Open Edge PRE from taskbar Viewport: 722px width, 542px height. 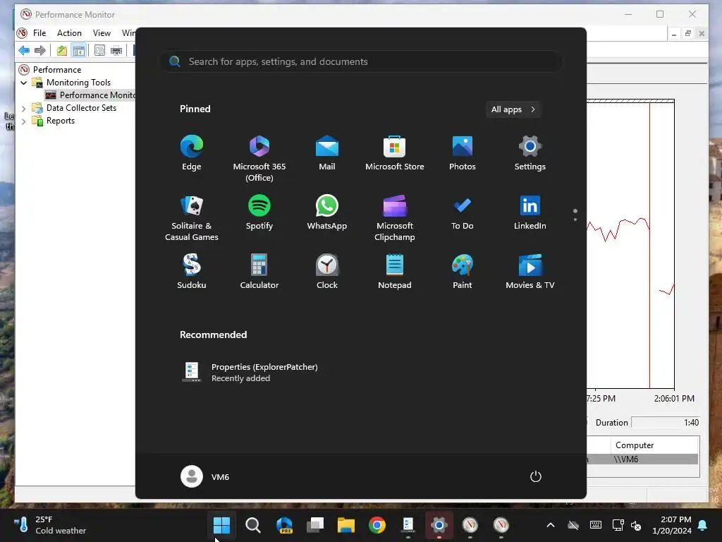pos(283,525)
